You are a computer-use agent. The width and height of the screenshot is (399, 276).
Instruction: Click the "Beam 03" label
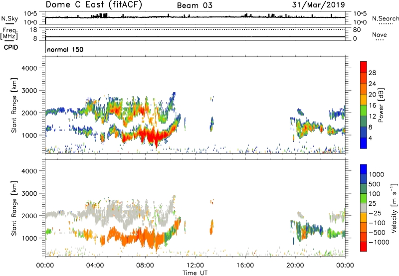(x=195, y=5)
